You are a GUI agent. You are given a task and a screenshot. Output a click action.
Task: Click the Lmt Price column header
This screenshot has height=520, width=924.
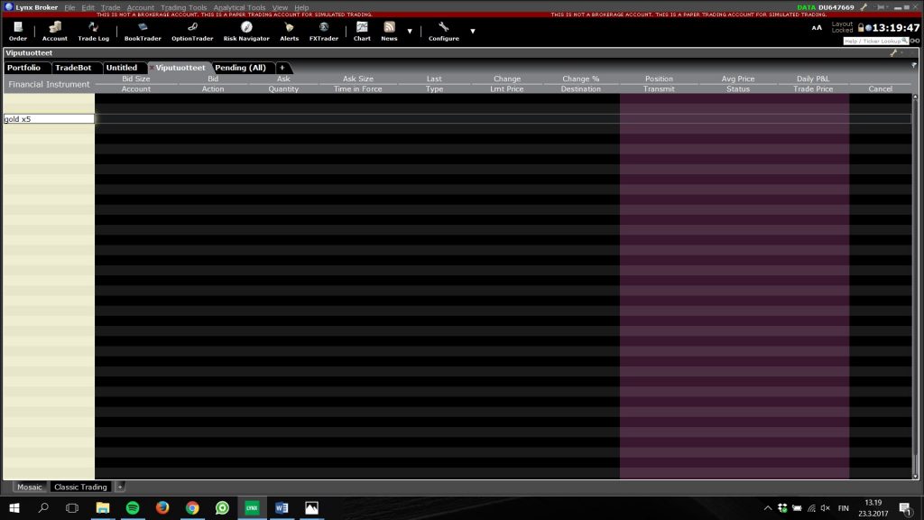[507, 89]
